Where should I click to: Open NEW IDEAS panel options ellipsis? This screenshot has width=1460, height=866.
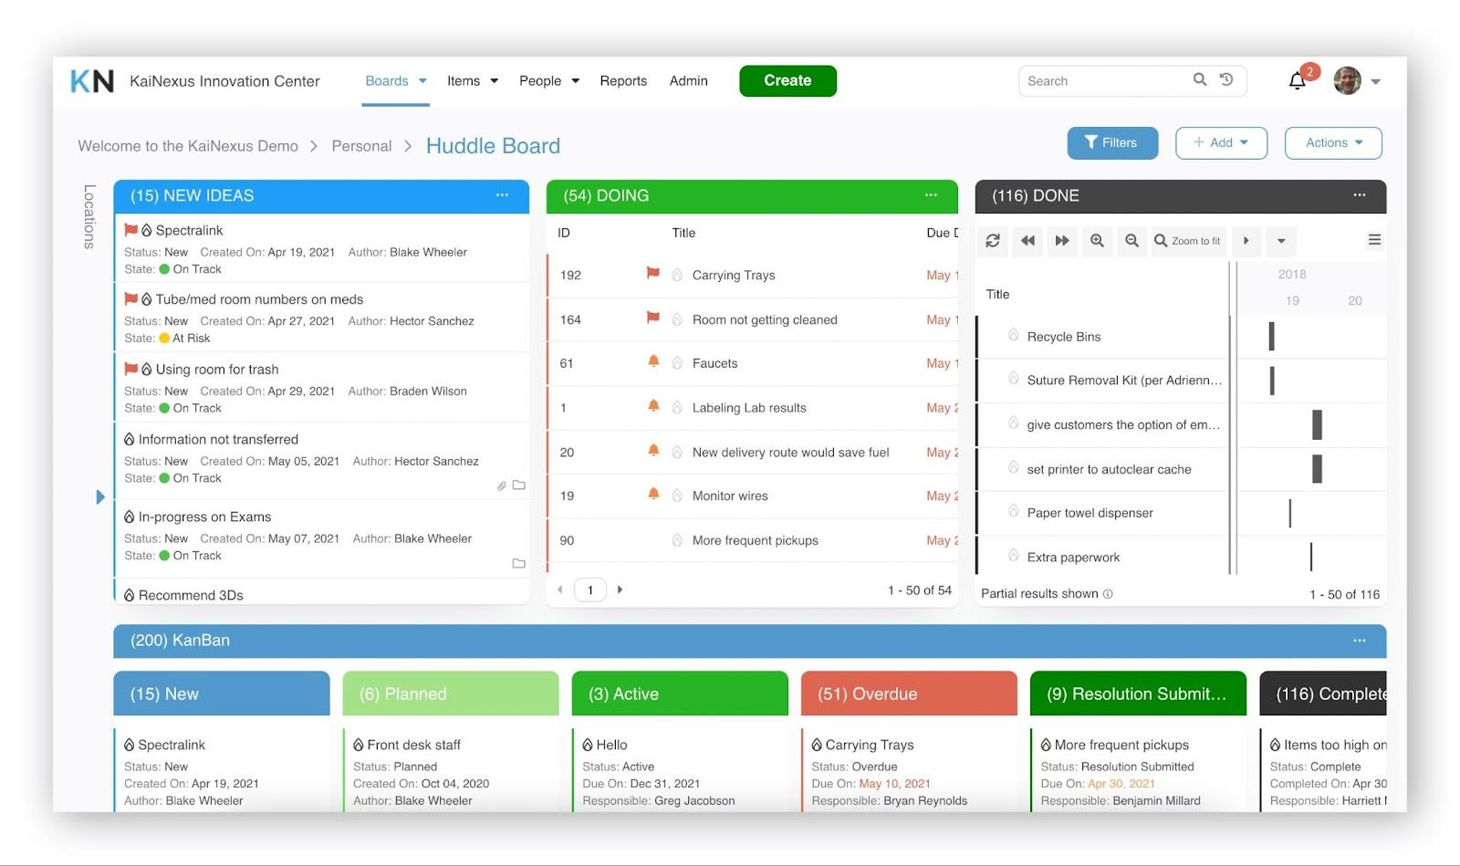pyautogui.click(x=502, y=195)
